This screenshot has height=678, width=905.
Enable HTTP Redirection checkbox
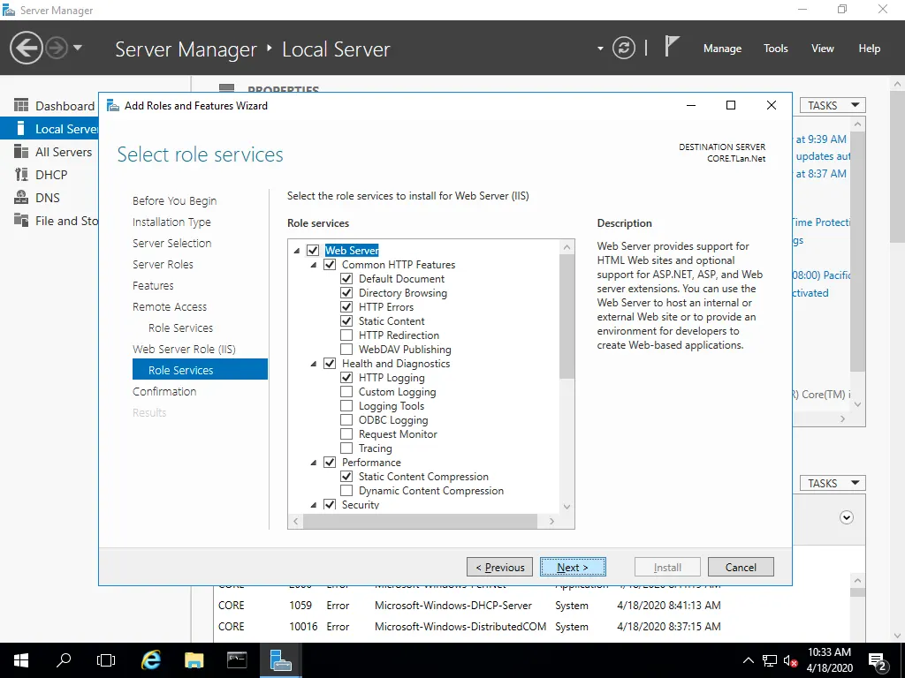pos(346,335)
